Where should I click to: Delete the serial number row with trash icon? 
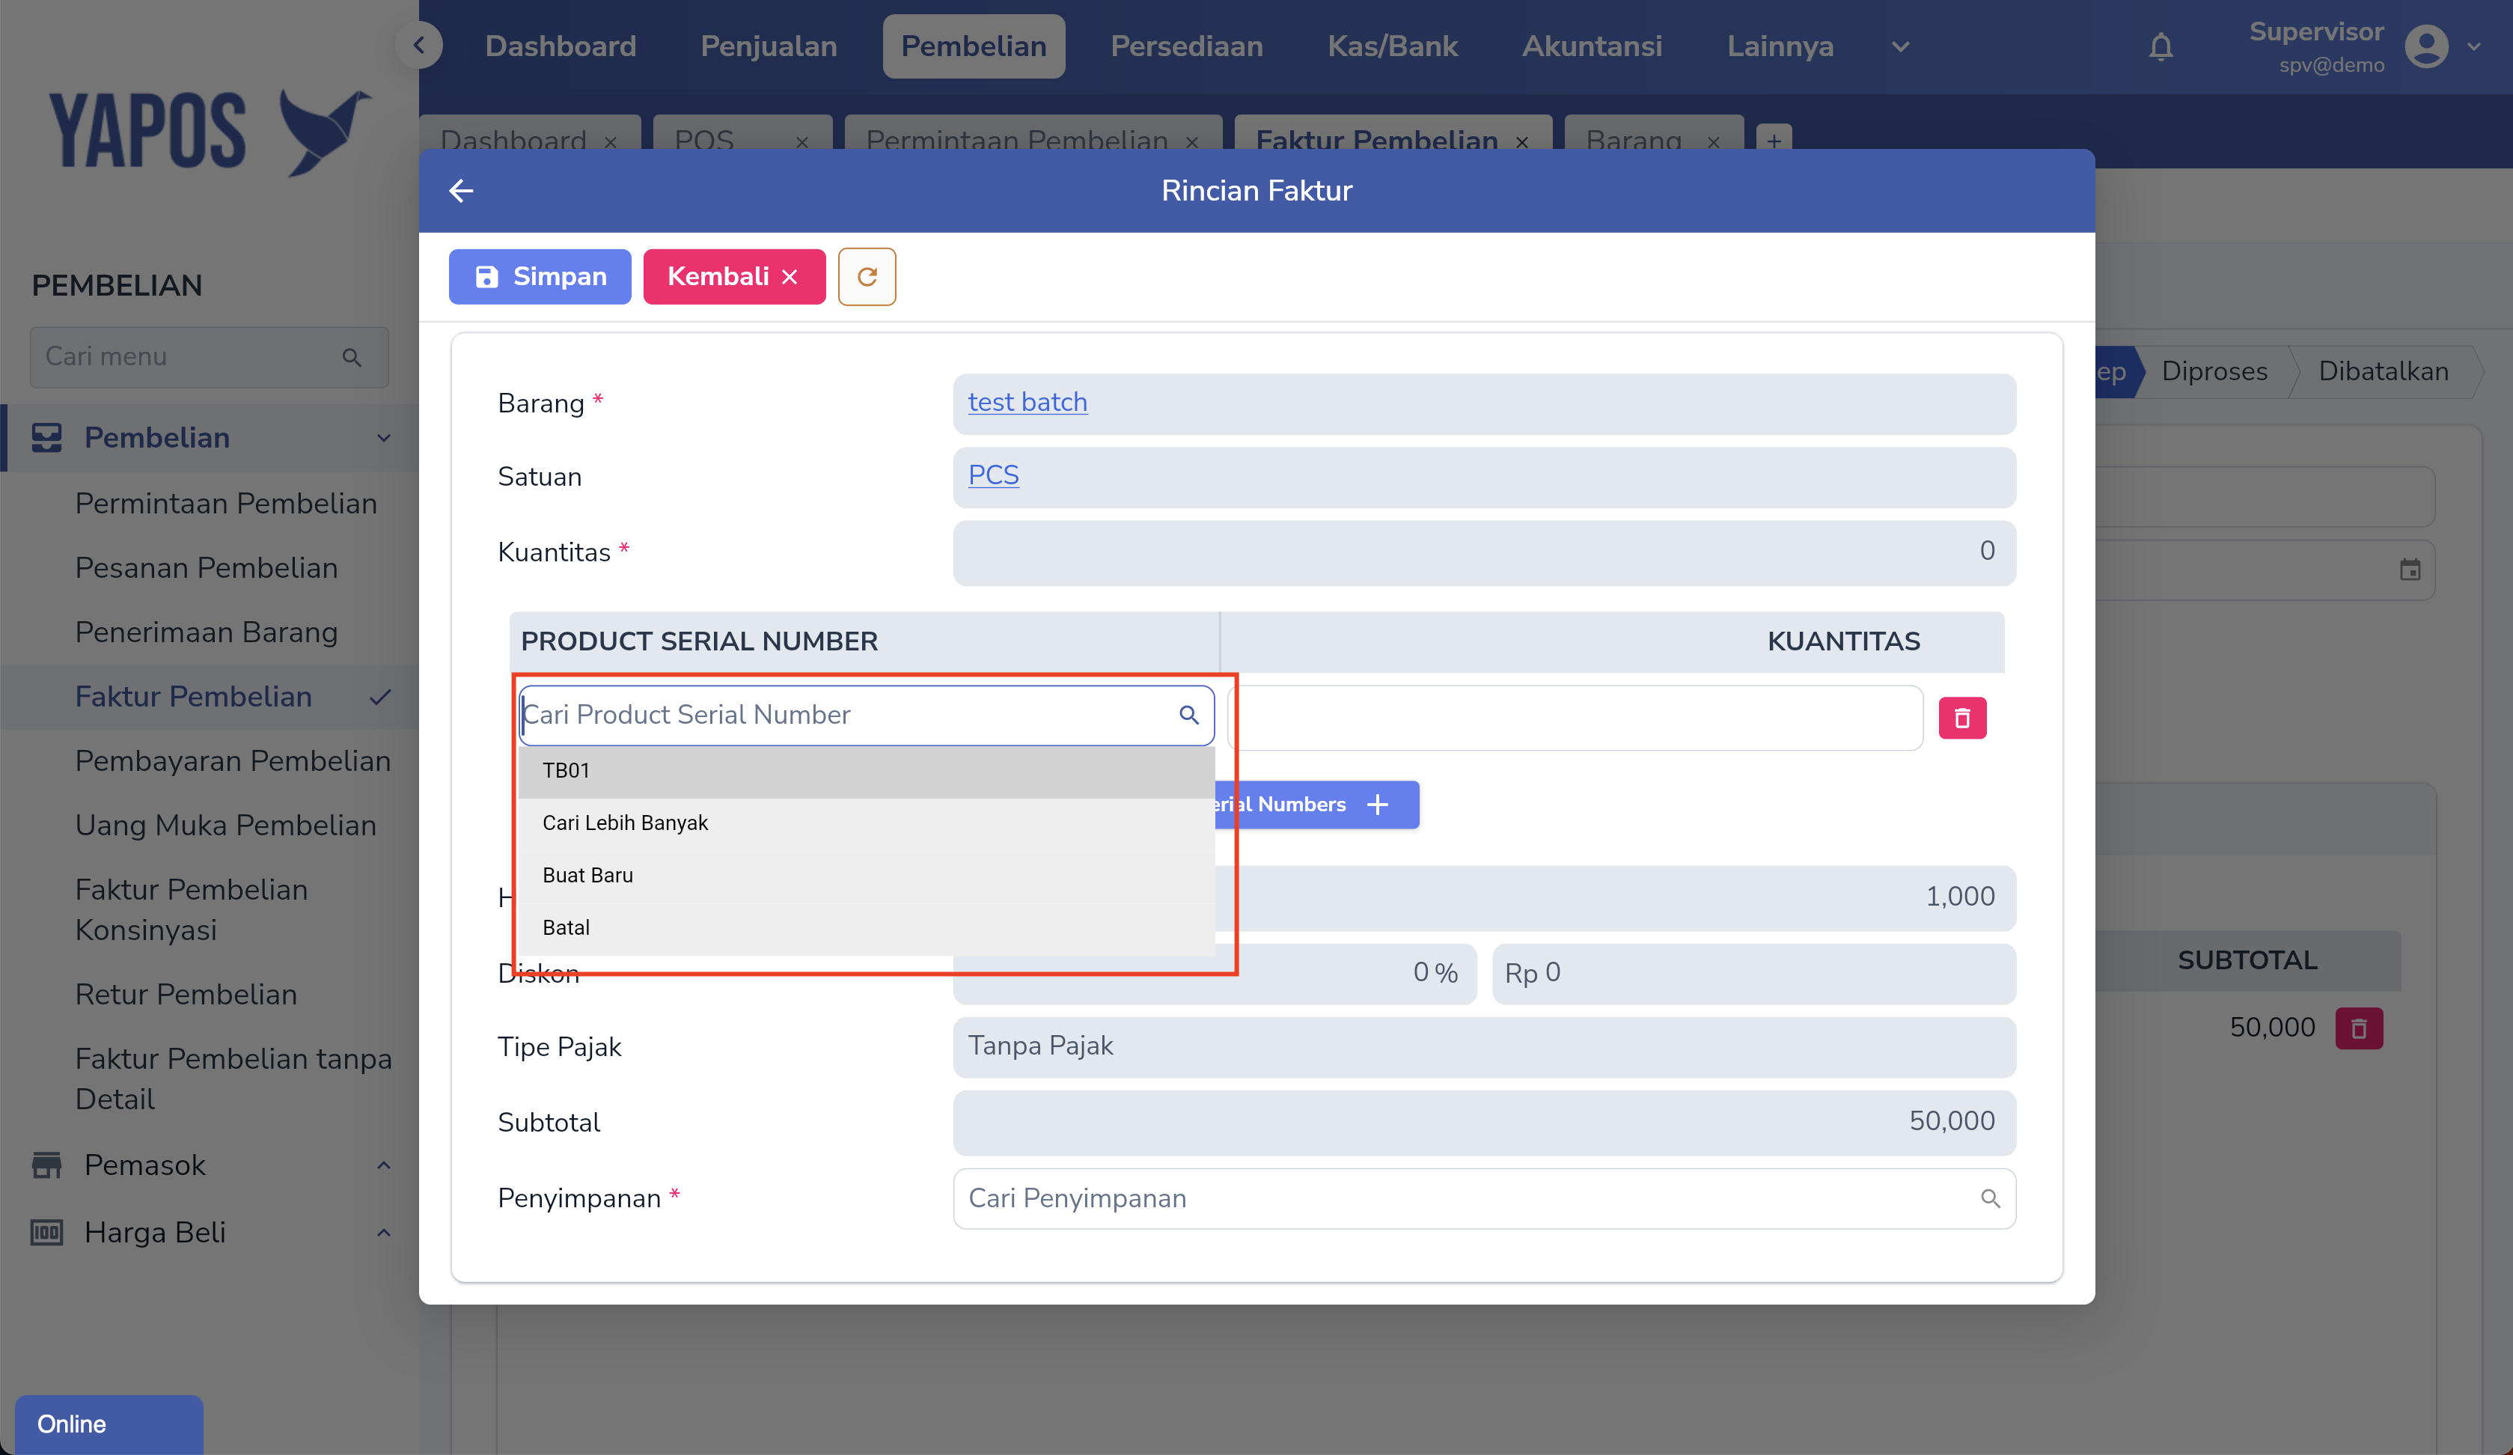[x=1961, y=718]
